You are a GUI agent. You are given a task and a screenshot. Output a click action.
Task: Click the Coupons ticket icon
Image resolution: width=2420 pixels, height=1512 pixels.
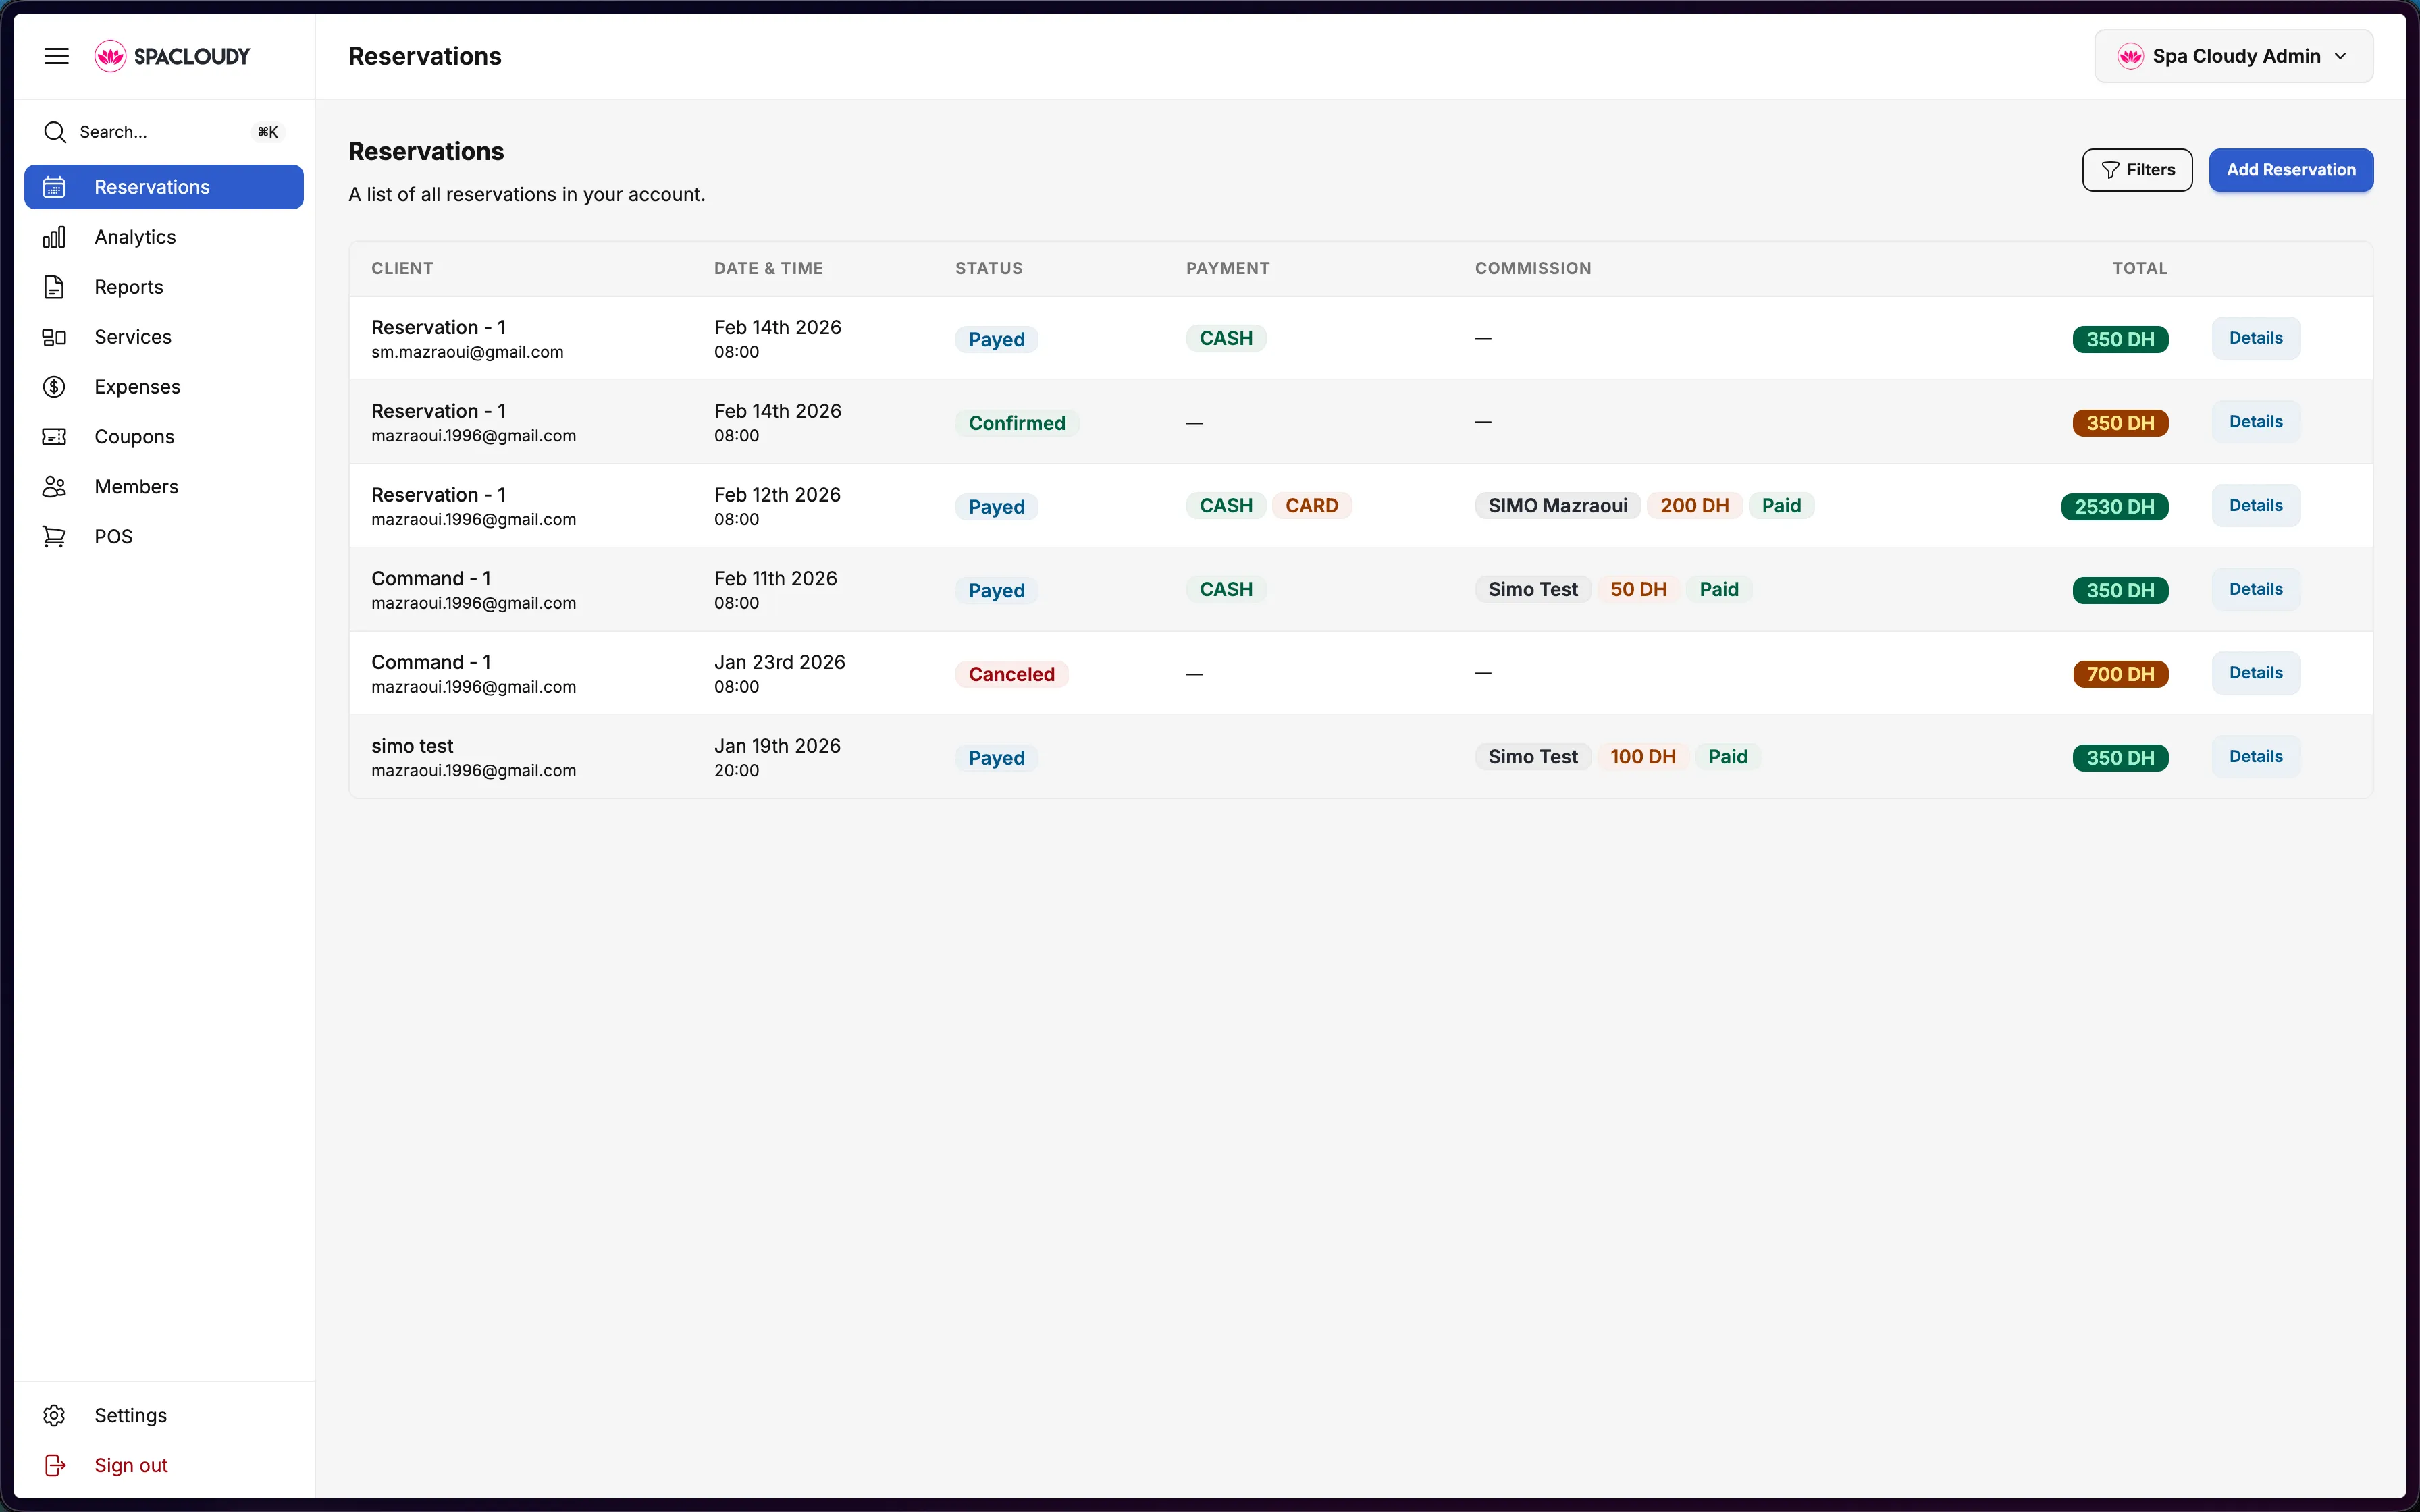pos(54,437)
